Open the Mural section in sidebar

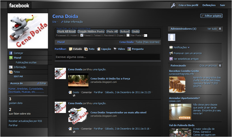click(18, 58)
